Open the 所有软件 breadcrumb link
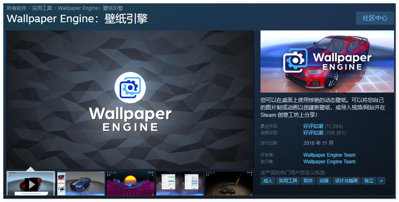The height and width of the screenshot is (202, 399). pos(16,8)
